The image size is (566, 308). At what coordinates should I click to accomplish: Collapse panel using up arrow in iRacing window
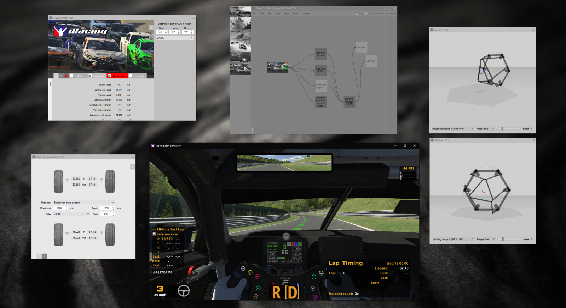coord(56,76)
